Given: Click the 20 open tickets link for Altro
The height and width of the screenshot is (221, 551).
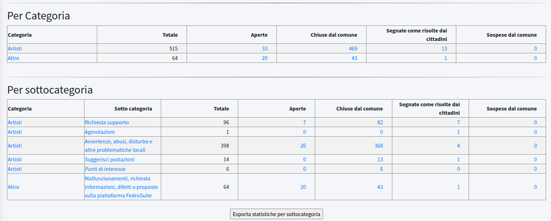Looking at the screenshot, I should click(264, 58).
